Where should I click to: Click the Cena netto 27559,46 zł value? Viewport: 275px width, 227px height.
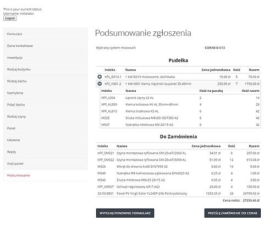(251, 201)
